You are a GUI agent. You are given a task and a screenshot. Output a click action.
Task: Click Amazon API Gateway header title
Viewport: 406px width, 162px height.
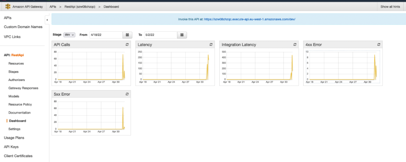click(x=27, y=7)
